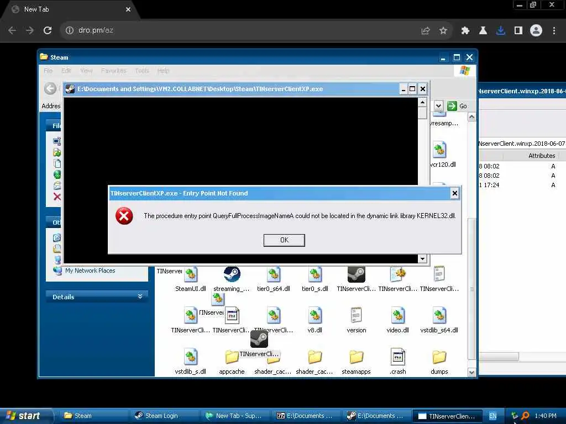Reload the Chrome page
Viewport: 566px width, 424px height.
(48, 30)
